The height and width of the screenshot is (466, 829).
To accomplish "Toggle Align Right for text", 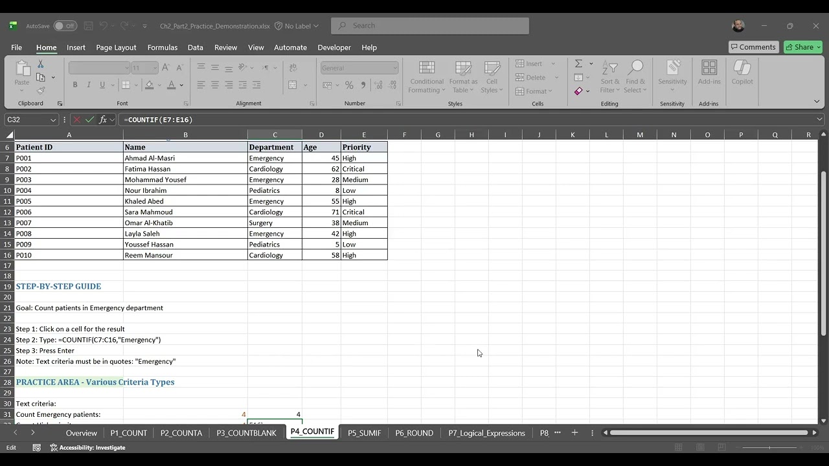I will click(x=229, y=85).
